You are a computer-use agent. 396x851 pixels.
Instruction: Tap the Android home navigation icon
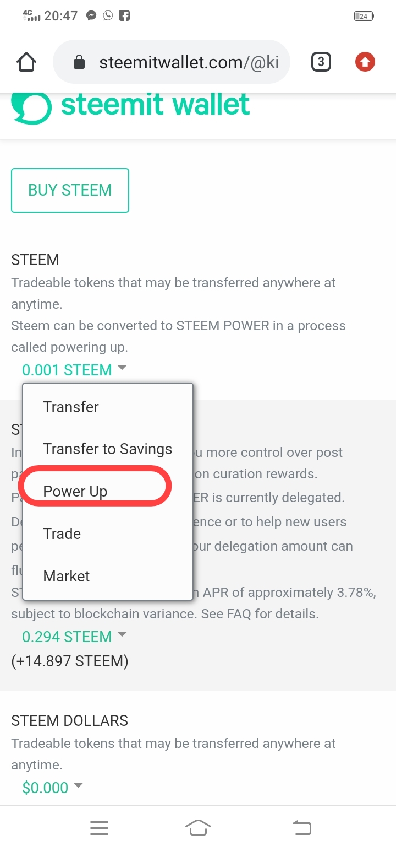pos(199,828)
